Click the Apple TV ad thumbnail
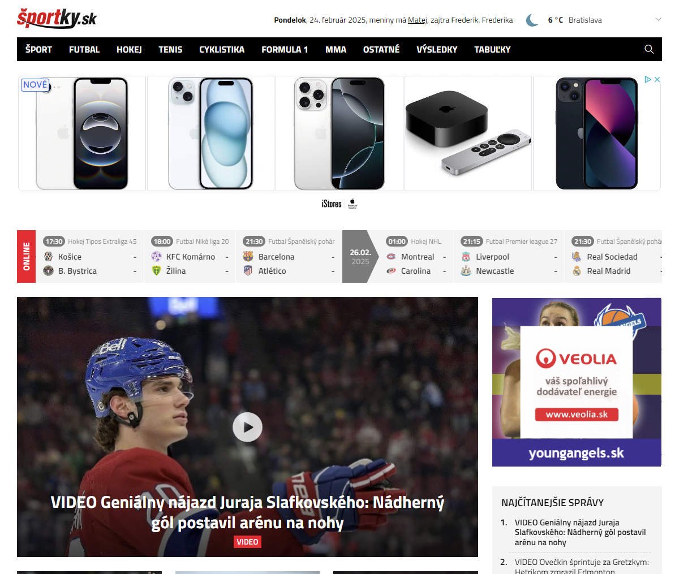Viewport: 675px width, 574px height. pyautogui.click(x=468, y=133)
